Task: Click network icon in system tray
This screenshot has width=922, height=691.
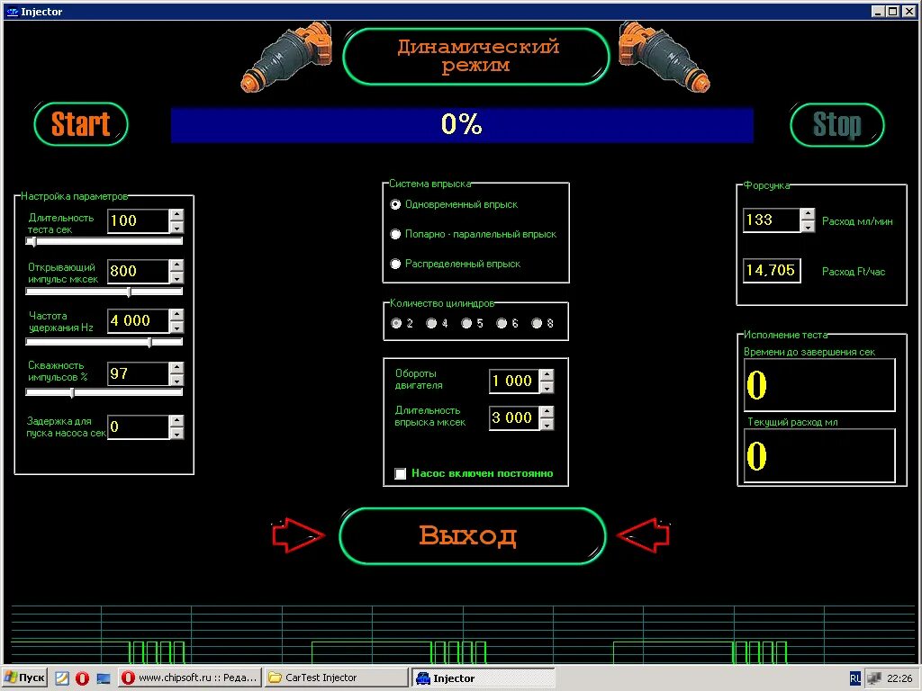Action: tap(874, 678)
